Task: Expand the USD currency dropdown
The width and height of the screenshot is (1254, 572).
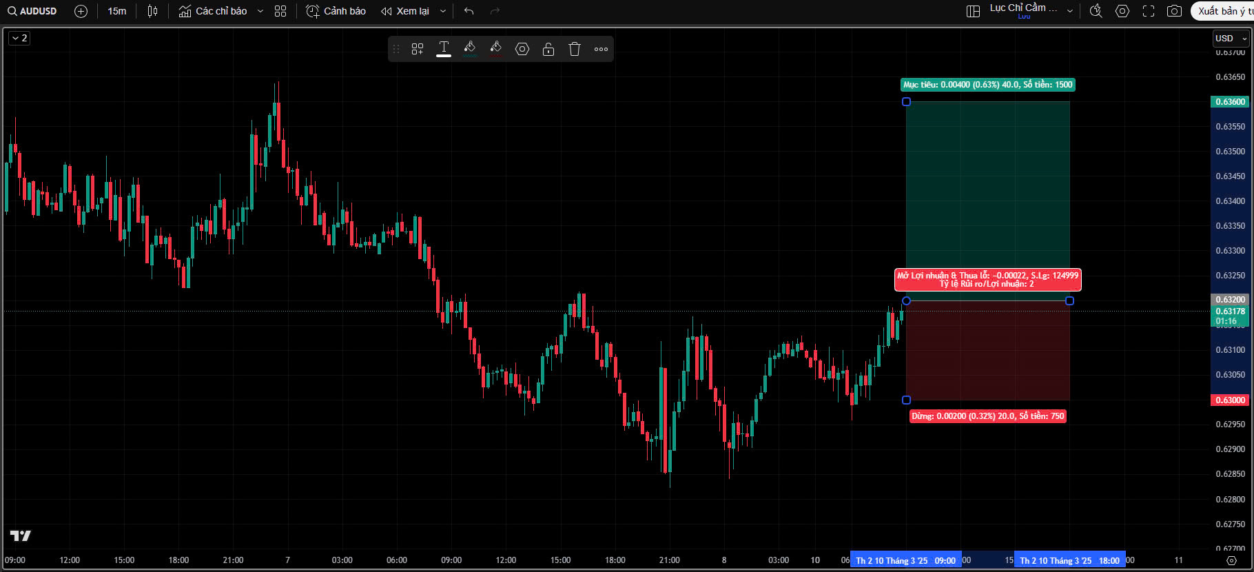Action: click(1231, 39)
